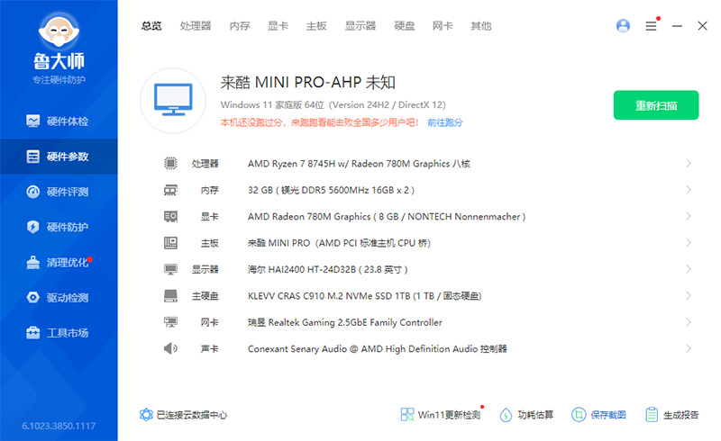The width and height of the screenshot is (721, 441).
Task: Click the graphics card icon
Action: click(170, 216)
